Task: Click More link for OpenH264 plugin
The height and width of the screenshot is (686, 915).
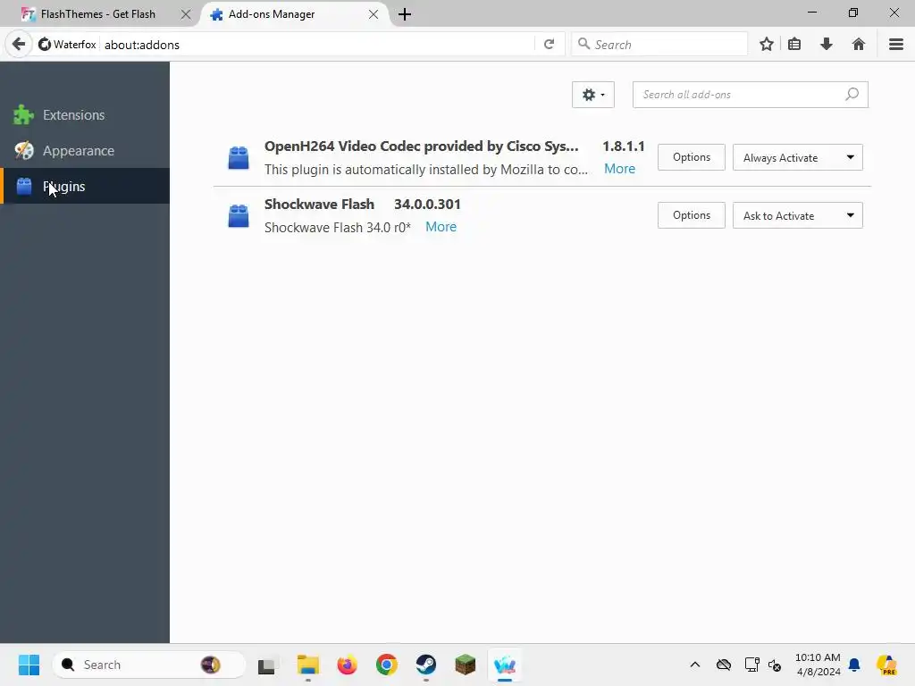Action: coord(619,169)
